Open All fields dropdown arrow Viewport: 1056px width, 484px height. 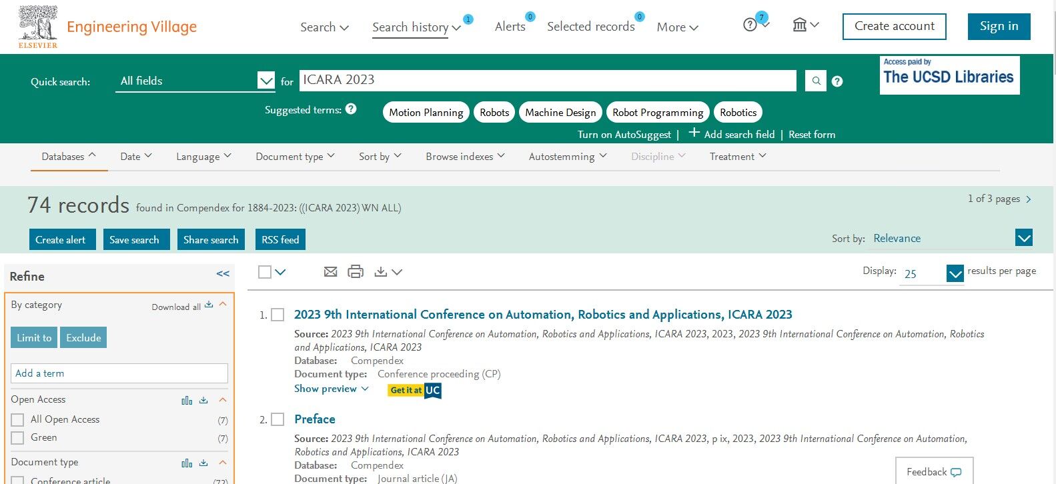(266, 81)
